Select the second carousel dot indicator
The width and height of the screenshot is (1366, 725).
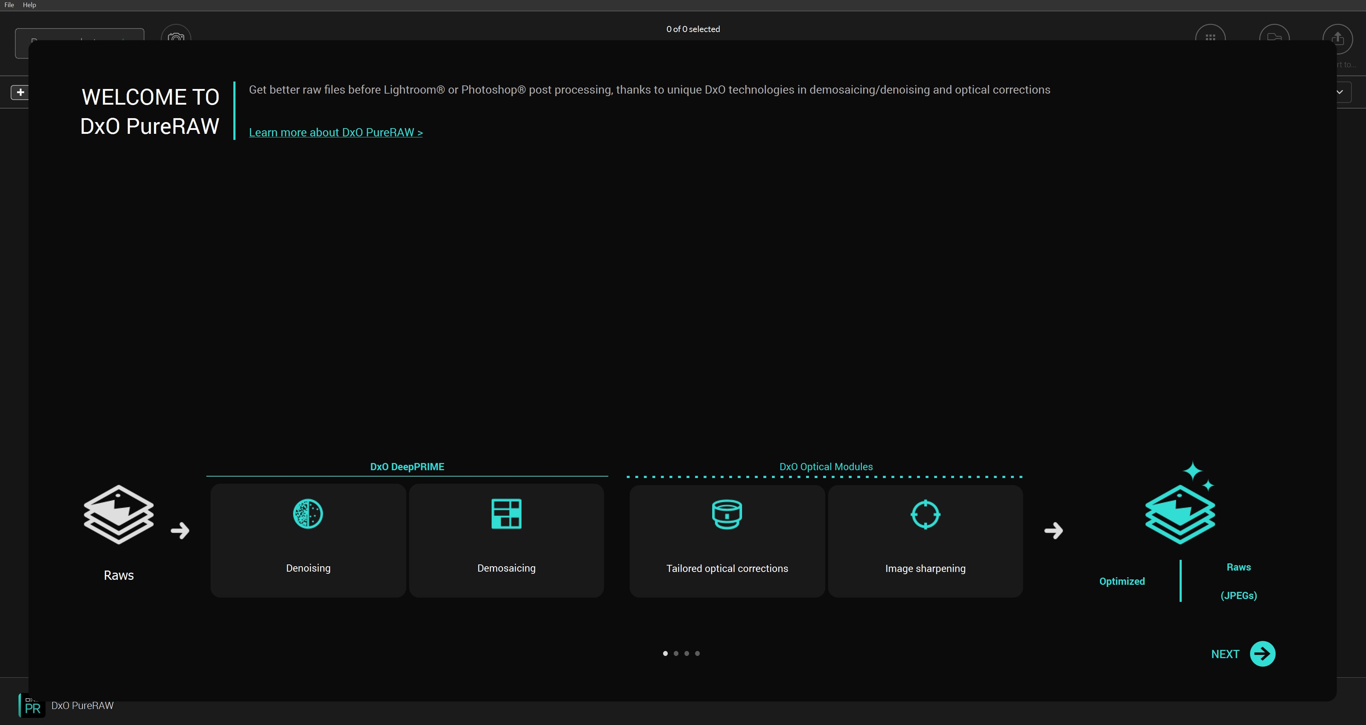click(x=676, y=653)
